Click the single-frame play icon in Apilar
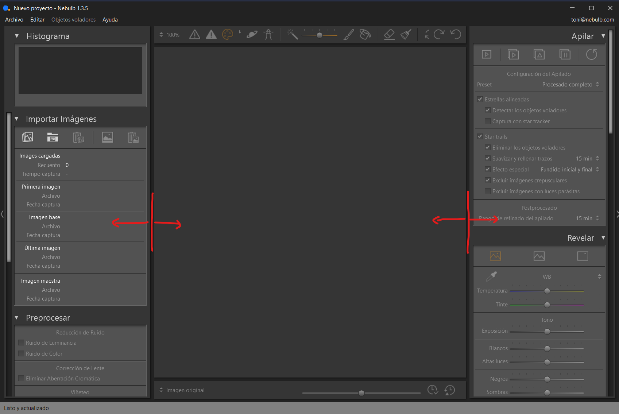Viewport: 619px width, 414px height. coord(487,54)
